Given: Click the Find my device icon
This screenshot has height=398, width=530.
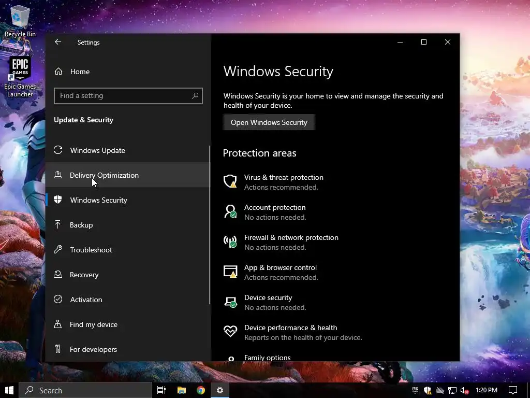Looking at the screenshot, I should (x=58, y=324).
